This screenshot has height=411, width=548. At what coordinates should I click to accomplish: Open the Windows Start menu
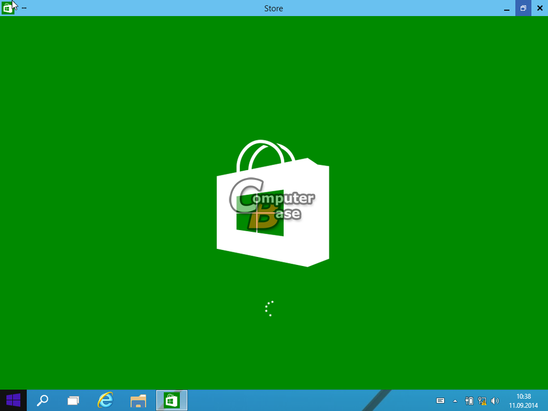click(13, 400)
